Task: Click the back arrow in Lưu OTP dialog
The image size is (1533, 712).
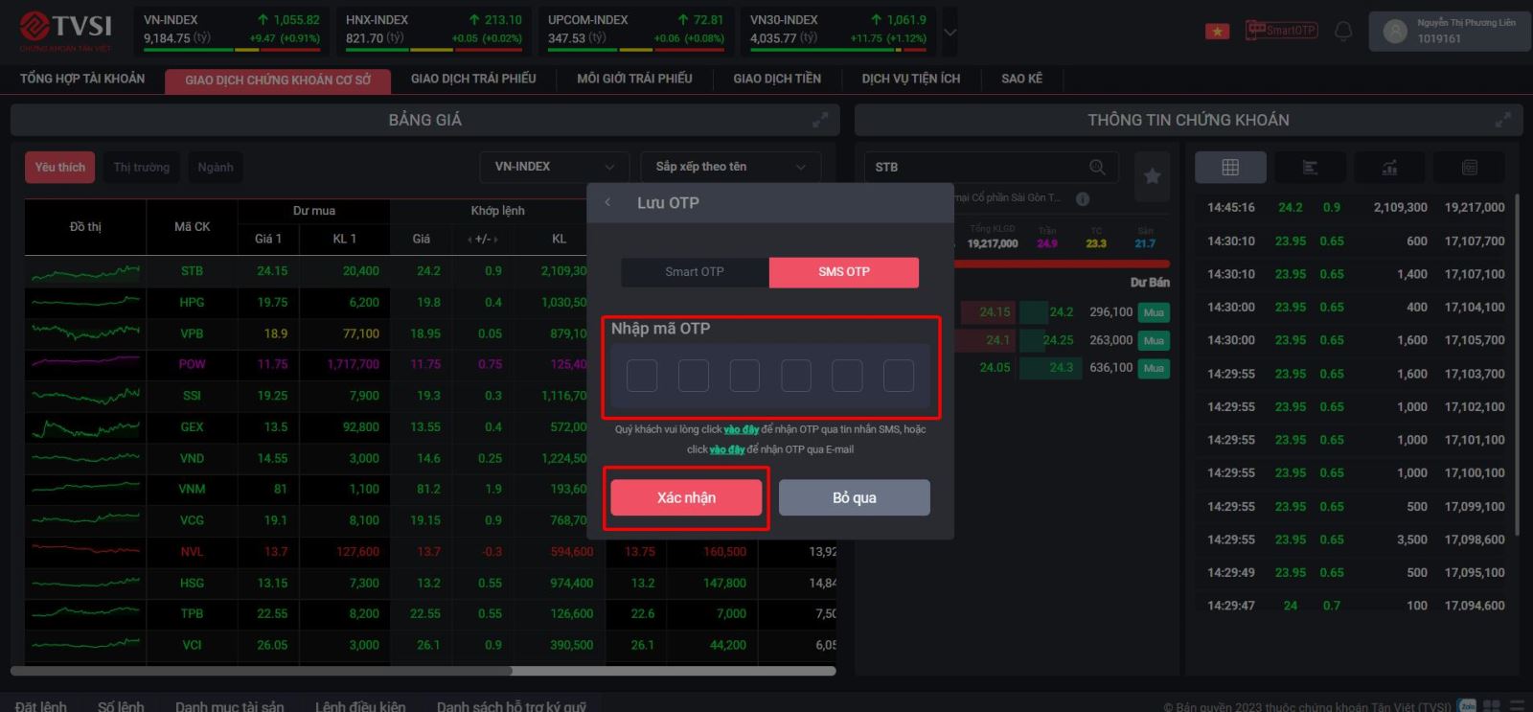Action: click(607, 202)
